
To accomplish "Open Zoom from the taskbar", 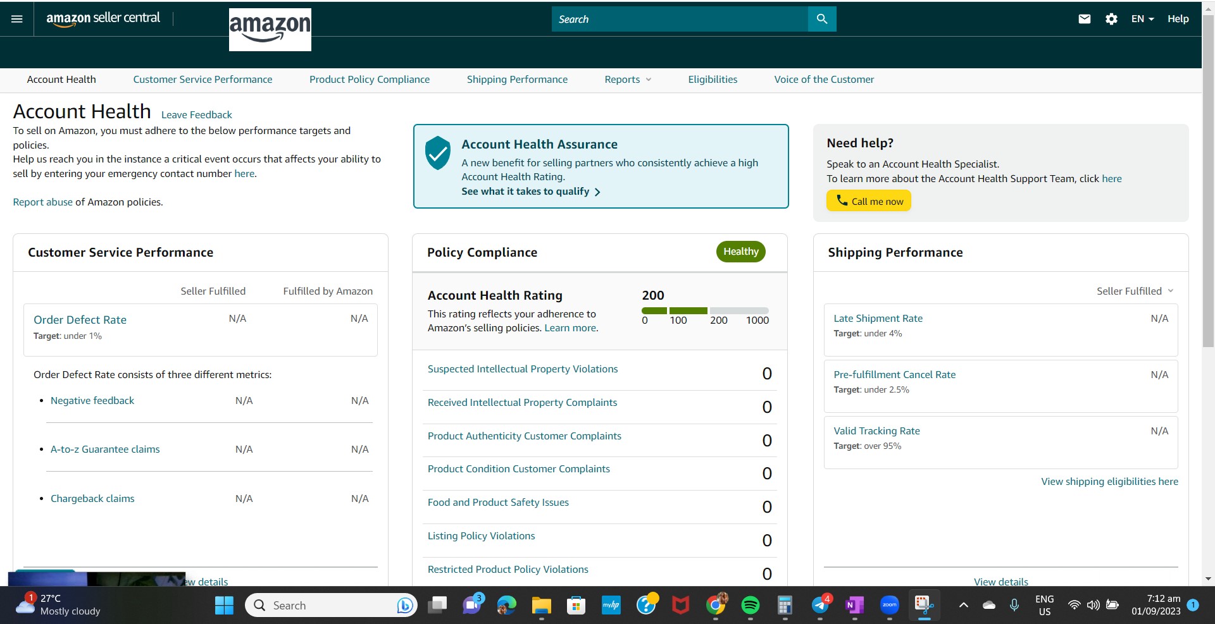I will [x=889, y=606].
